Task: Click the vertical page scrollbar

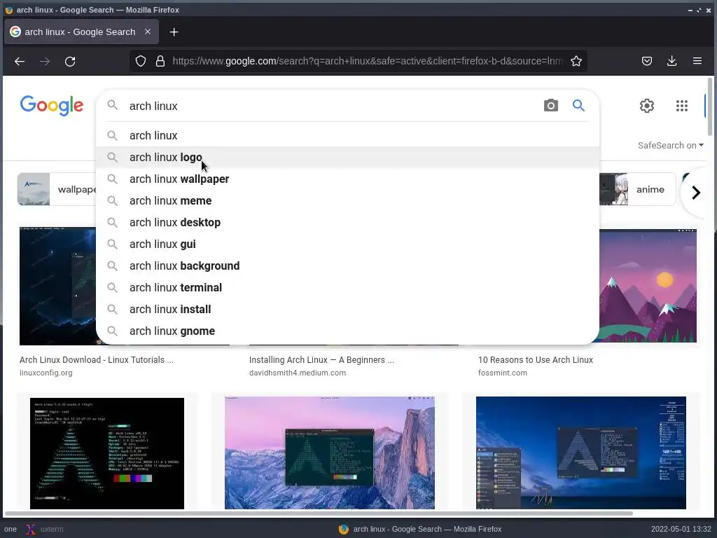Action: pyautogui.click(x=710, y=105)
